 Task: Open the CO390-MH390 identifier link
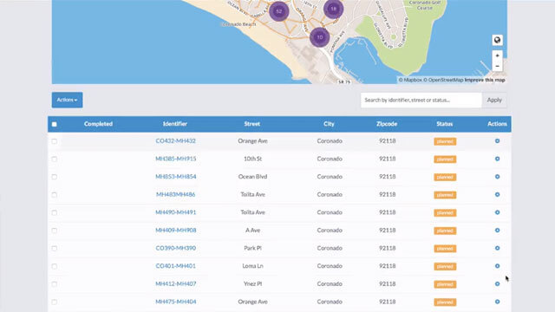[x=175, y=248]
